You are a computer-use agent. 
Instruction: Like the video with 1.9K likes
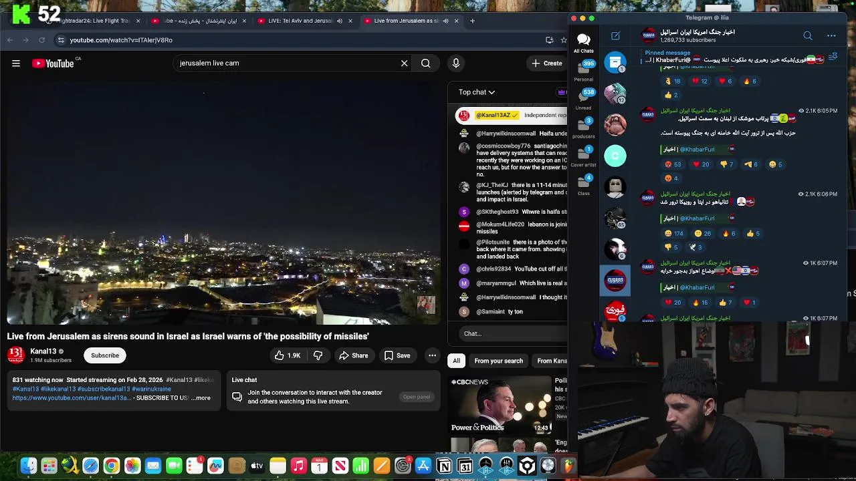click(x=288, y=355)
